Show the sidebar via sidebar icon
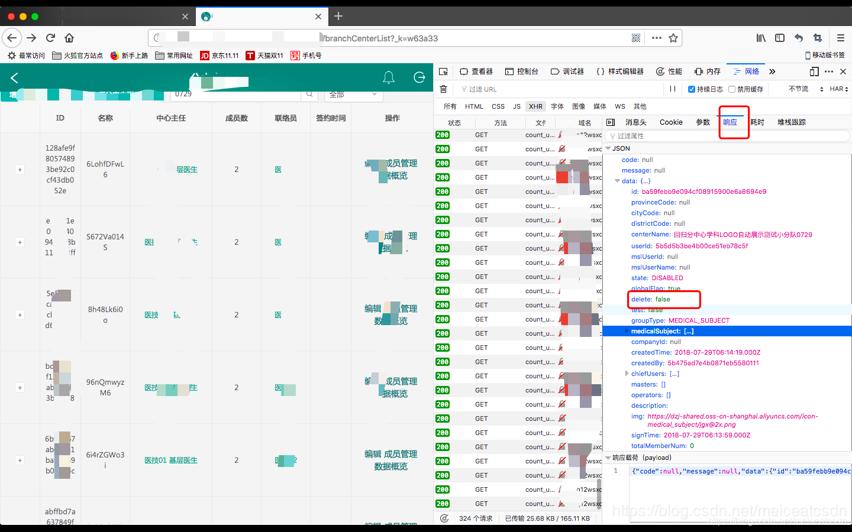This screenshot has height=532, width=852. 780,38
